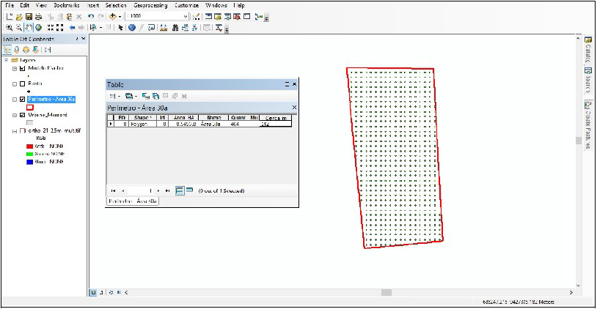Click Show selected records button in table
Viewport: 597px width, 309px height.
click(x=190, y=190)
